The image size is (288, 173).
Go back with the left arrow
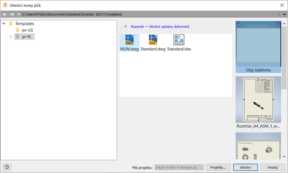(5, 14)
